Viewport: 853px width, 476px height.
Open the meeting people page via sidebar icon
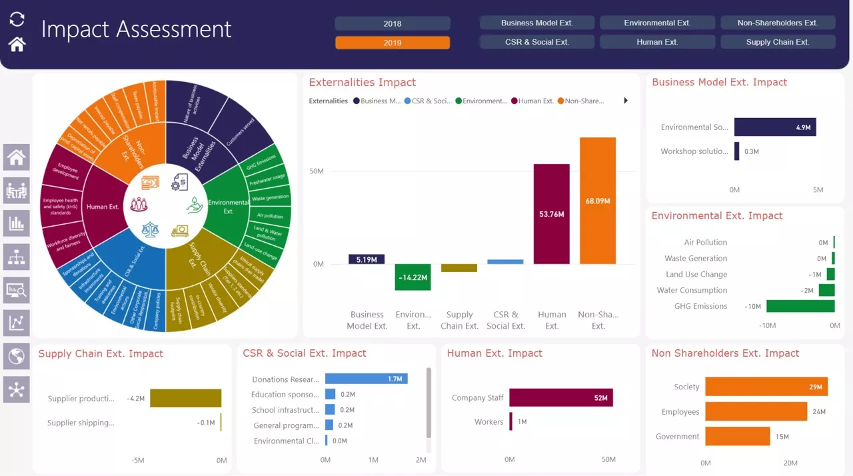(16, 190)
